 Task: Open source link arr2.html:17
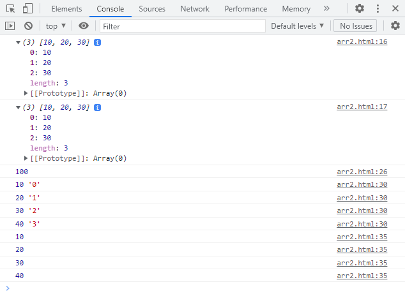tap(362, 107)
